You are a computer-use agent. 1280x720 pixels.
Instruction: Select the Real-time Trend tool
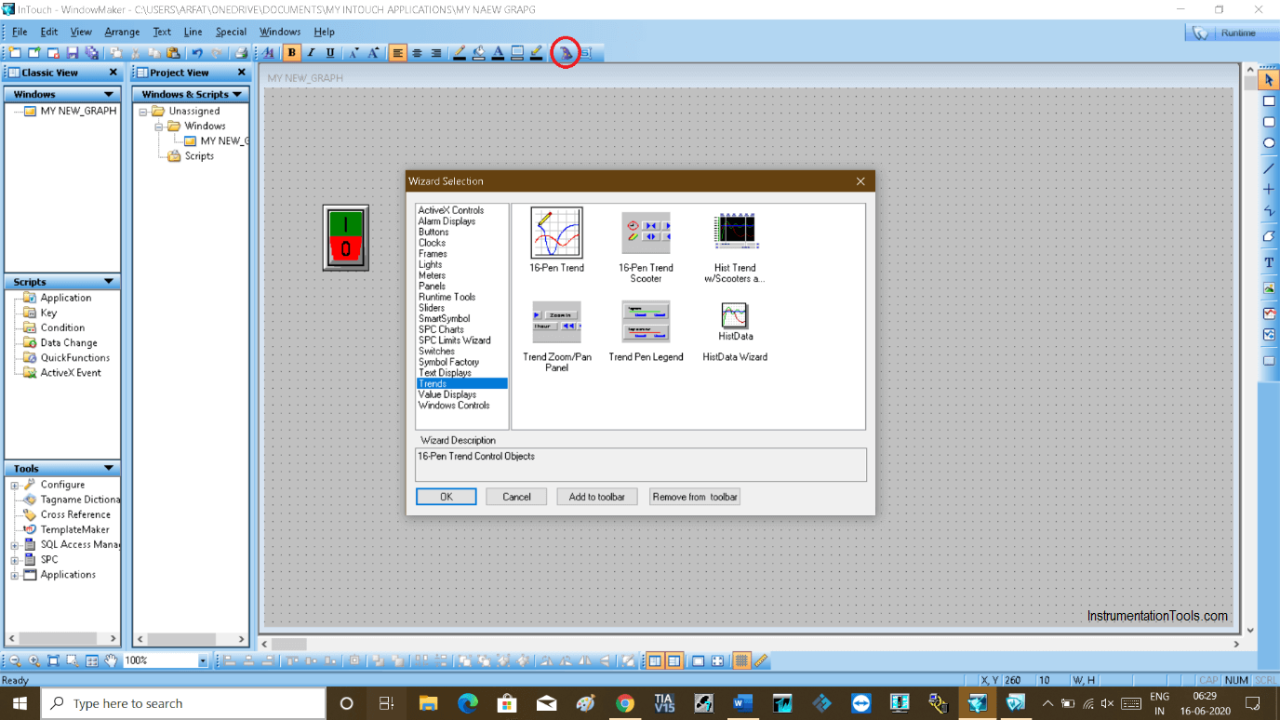pos(1269,313)
